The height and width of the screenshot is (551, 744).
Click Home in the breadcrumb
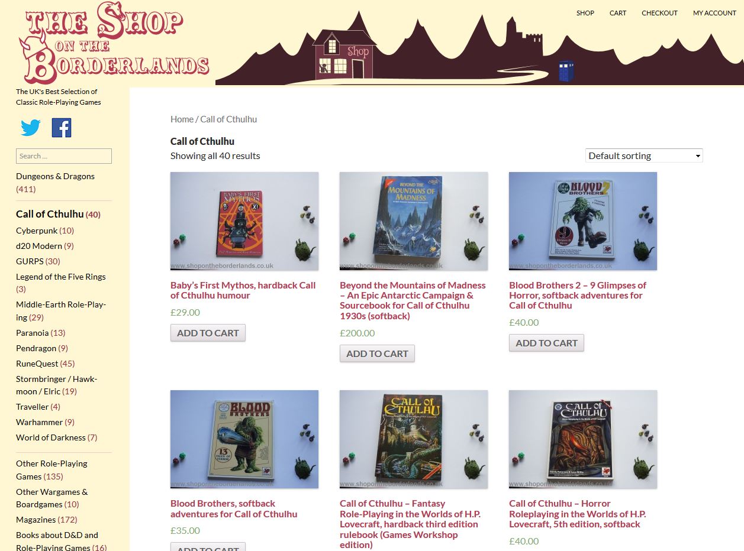182,119
